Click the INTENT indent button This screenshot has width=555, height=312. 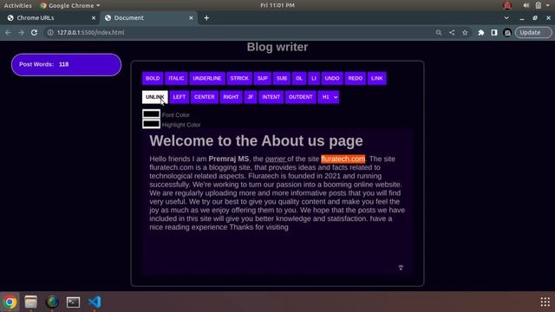(x=271, y=97)
